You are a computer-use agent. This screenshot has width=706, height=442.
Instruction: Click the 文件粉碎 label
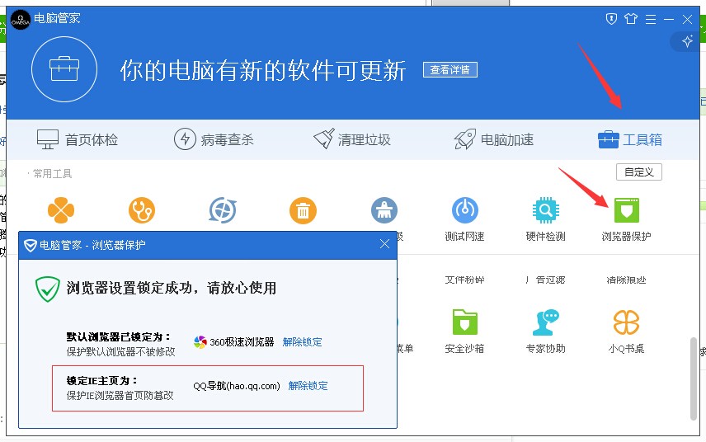[x=464, y=280]
